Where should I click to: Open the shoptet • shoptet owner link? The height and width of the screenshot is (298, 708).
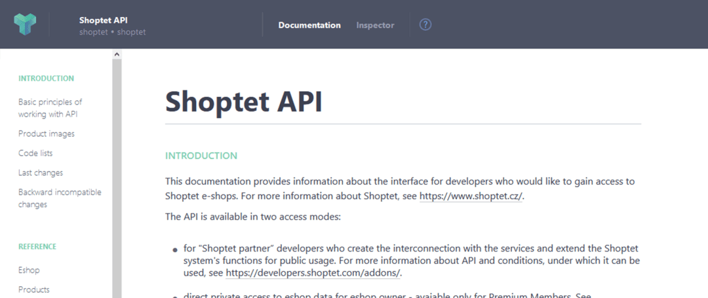(113, 33)
